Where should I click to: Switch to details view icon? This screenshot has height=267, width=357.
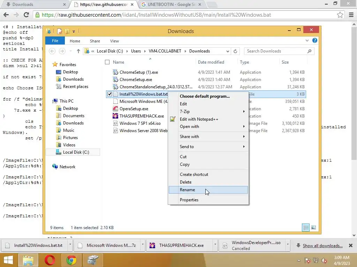(306, 227)
